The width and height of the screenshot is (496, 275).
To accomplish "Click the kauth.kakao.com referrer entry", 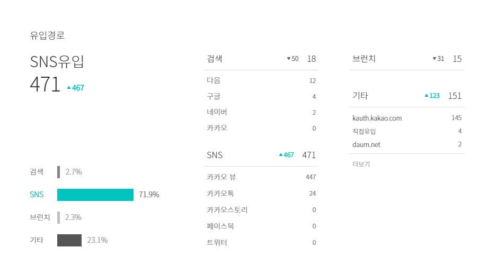I will pyautogui.click(x=407, y=118).
